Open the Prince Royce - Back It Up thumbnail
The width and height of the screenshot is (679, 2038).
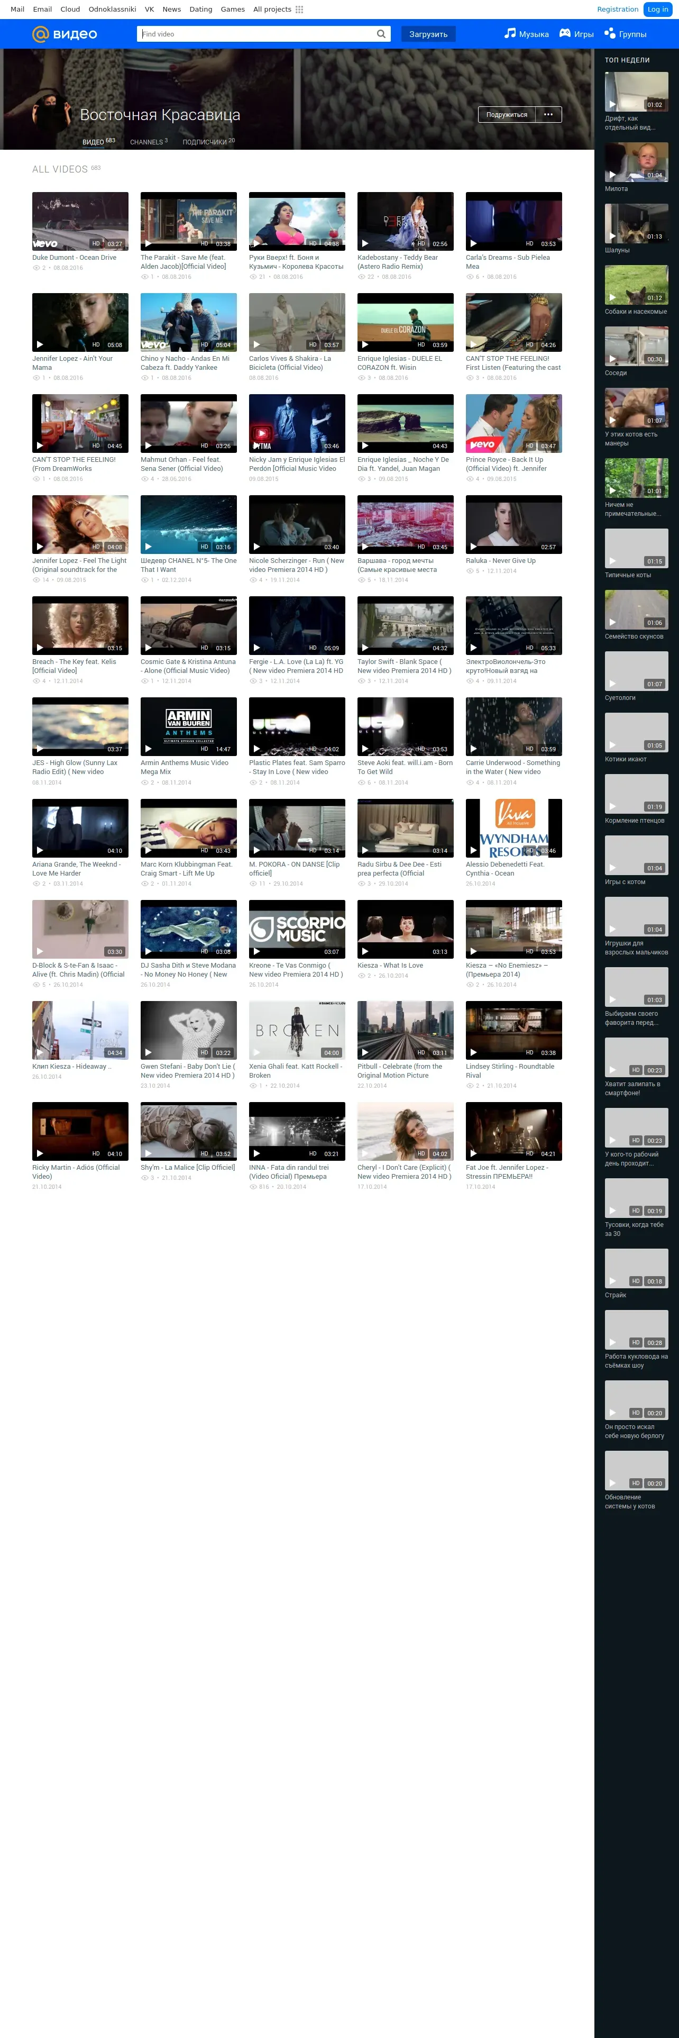[x=514, y=424]
